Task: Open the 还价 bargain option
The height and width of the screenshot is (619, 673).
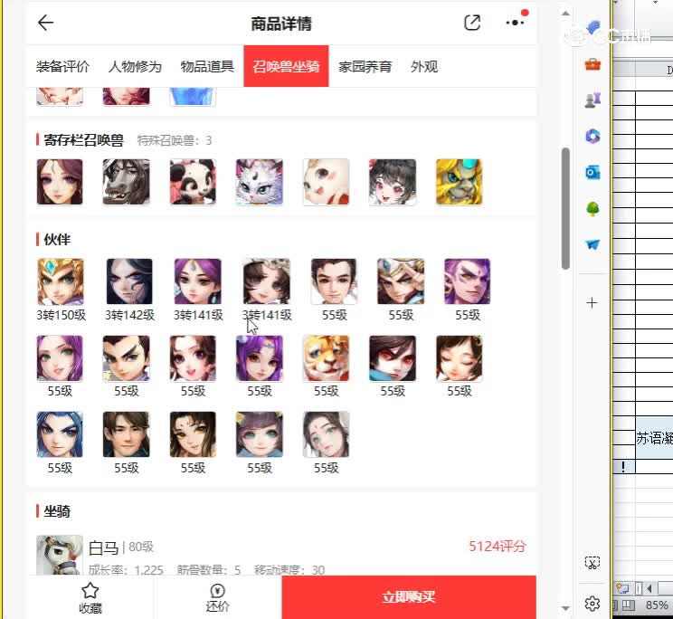Action: 217,597
